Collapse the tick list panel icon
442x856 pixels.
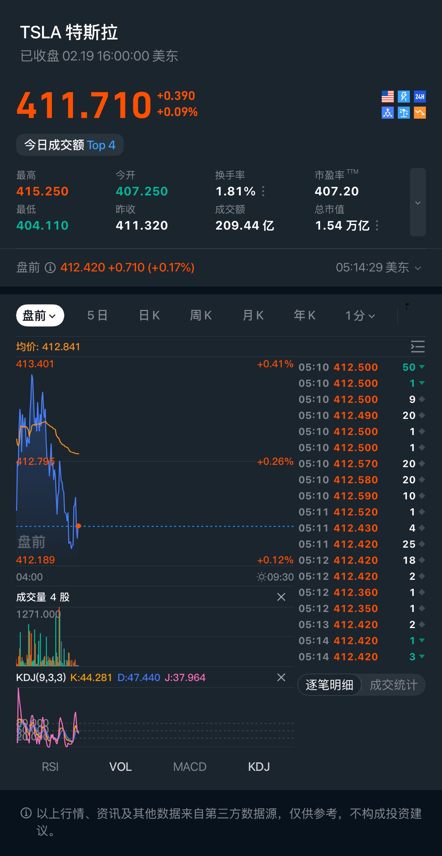[x=418, y=347]
